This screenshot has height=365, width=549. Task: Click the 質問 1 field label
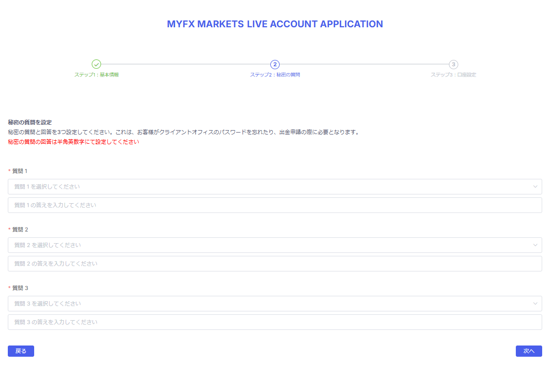(x=20, y=171)
